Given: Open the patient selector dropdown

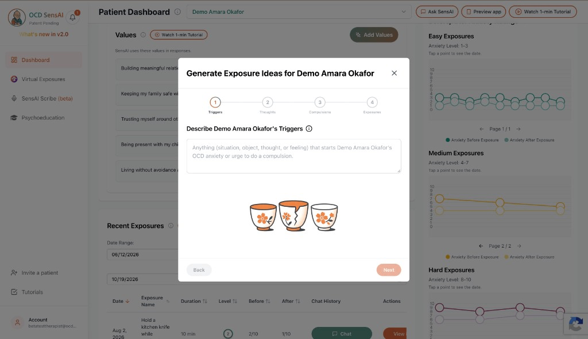Looking at the screenshot, I should coord(299,12).
